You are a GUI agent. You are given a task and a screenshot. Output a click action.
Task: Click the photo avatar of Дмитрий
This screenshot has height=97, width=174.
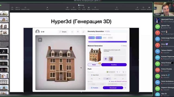coord(157,20)
